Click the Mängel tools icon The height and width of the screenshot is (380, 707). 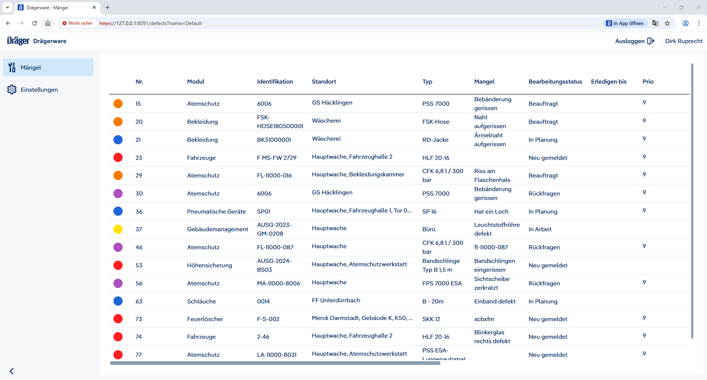pos(12,67)
